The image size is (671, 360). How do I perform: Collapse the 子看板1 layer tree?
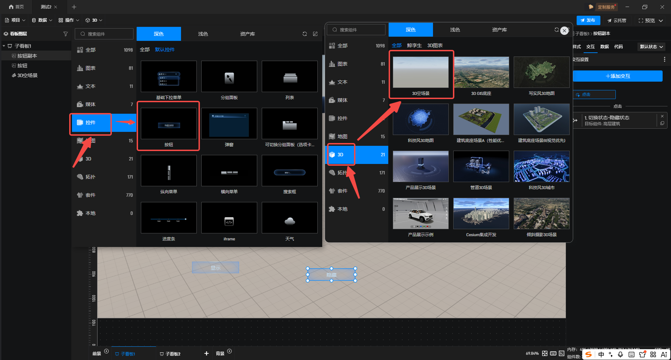click(4, 46)
